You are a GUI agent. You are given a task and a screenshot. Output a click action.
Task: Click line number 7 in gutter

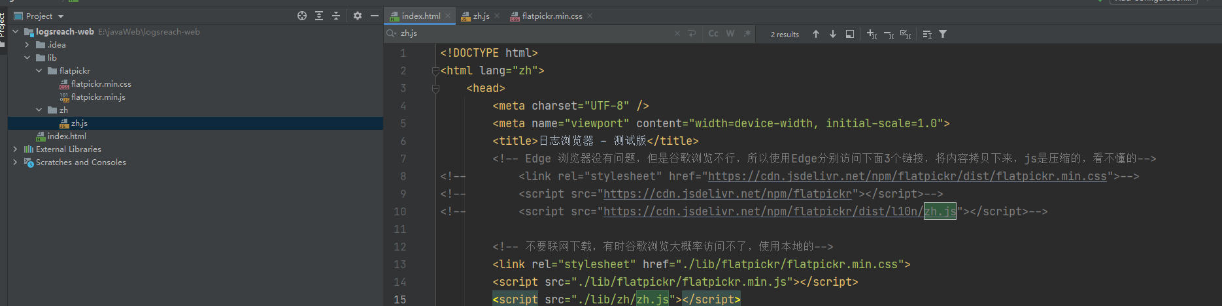[403, 159]
